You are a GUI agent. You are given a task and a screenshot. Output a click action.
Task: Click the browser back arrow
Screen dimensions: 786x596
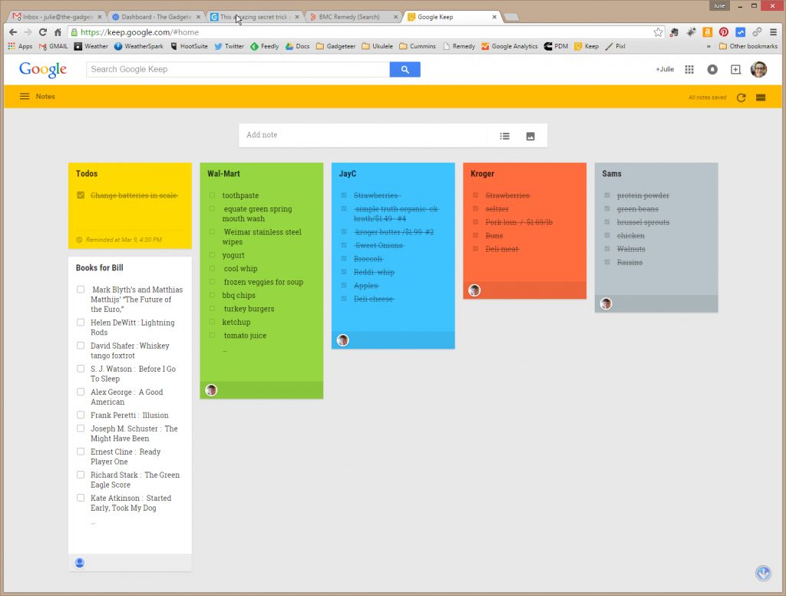13,32
